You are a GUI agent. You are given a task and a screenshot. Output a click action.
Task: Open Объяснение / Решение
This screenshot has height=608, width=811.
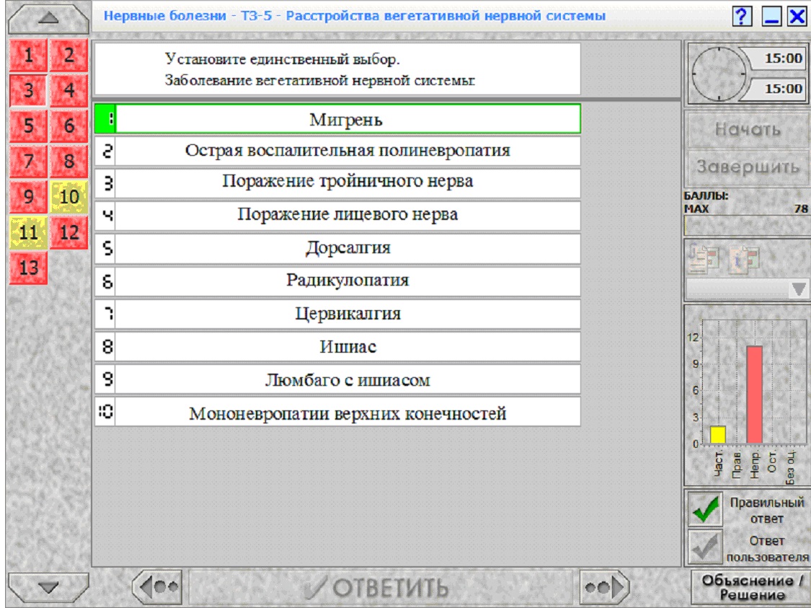tap(751, 587)
